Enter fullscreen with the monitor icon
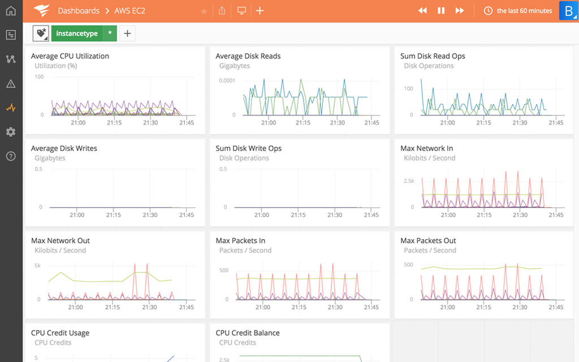Viewport: 579px width, 362px height. point(241,11)
